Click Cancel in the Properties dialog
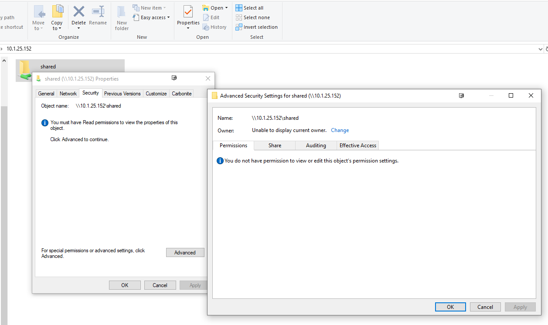The height and width of the screenshot is (325, 548). pos(160,285)
